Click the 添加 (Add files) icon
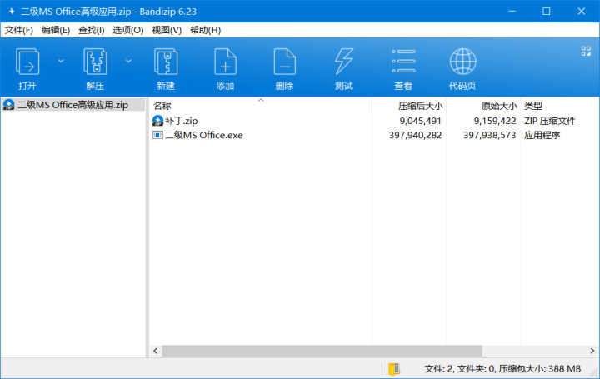Image resolution: width=600 pixels, height=379 pixels. pos(225,63)
